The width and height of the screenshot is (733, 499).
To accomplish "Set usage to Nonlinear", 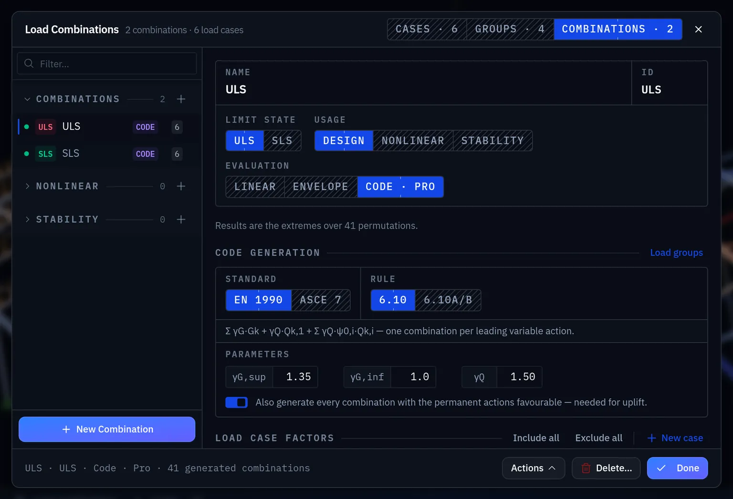I will pos(413,141).
